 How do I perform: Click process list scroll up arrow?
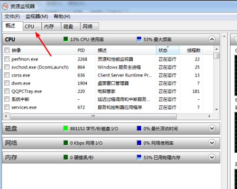tap(217, 49)
